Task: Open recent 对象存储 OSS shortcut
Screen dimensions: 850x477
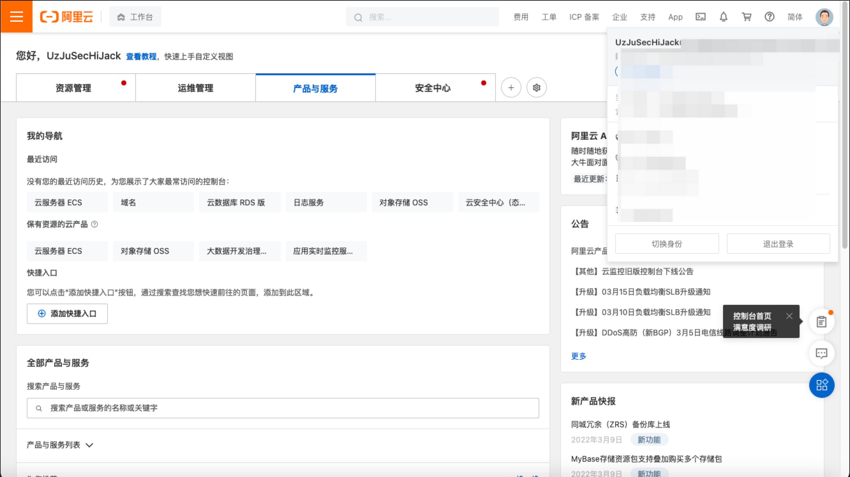Action: click(412, 202)
